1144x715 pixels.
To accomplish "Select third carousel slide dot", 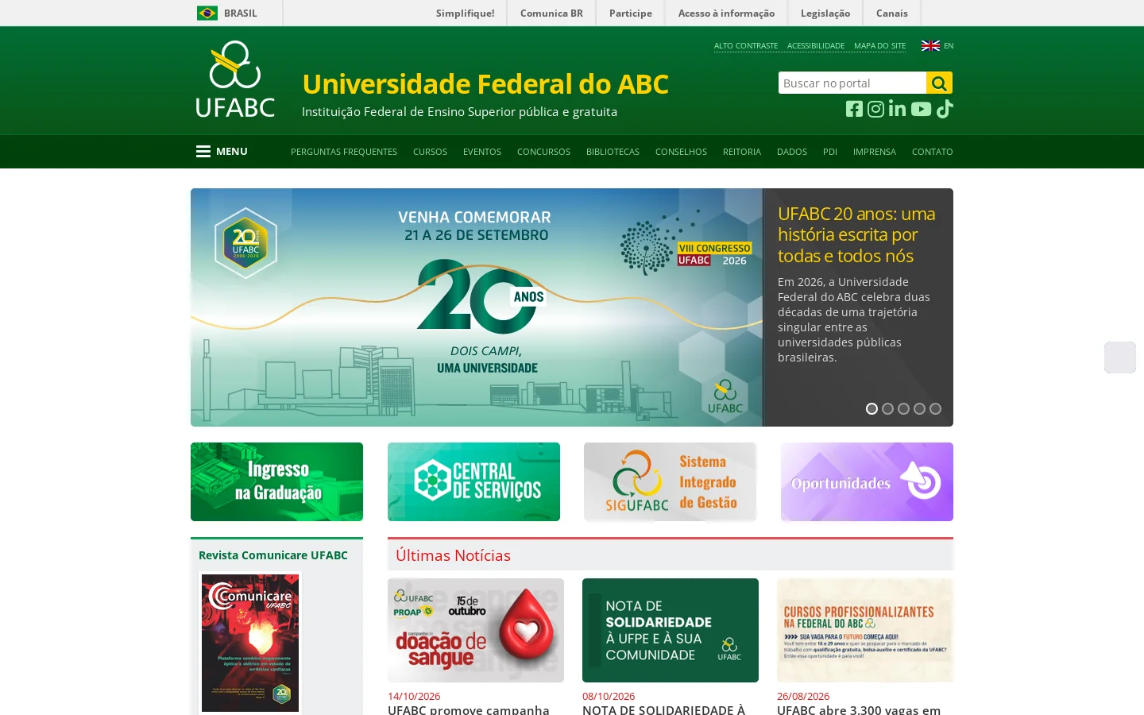I will point(903,408).
